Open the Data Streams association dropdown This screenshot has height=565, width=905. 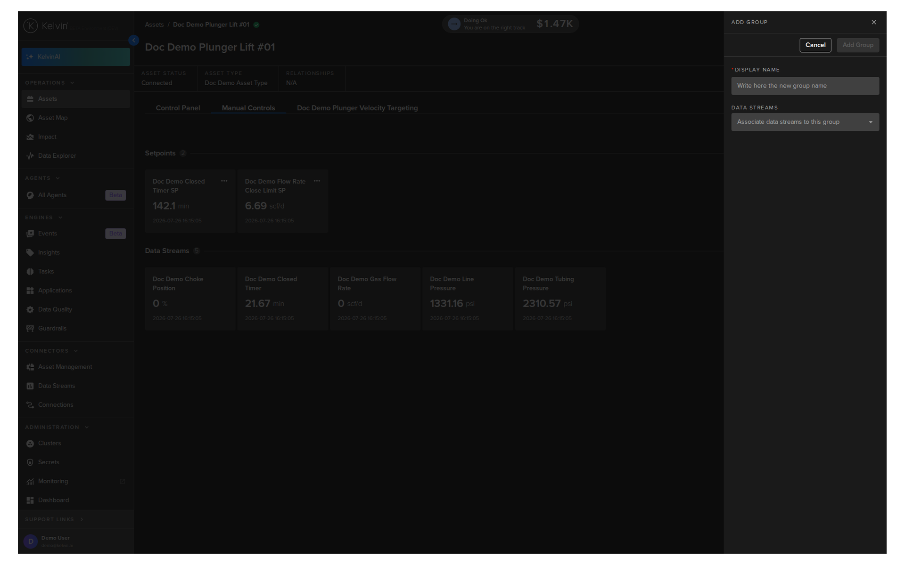click(x=805, y=122)
